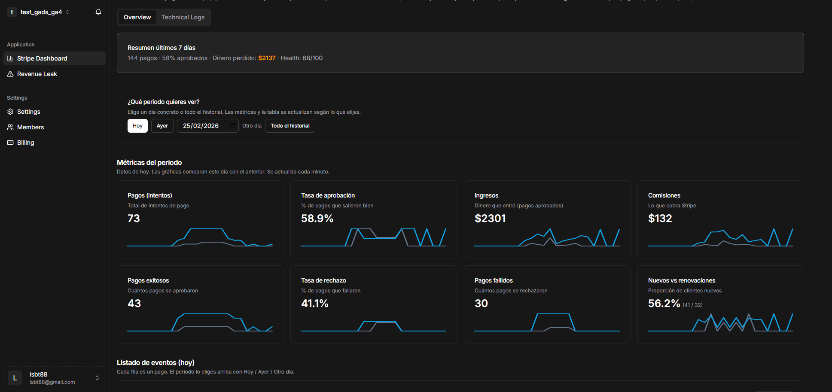The height and width of the screenshot is (392, 832).
Task: Select the Billing credit card icon
Action: (x=10, y=142)
